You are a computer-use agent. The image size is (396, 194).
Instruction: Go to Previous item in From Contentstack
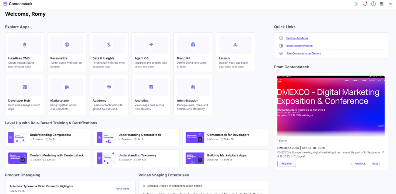tap(358, 164)
